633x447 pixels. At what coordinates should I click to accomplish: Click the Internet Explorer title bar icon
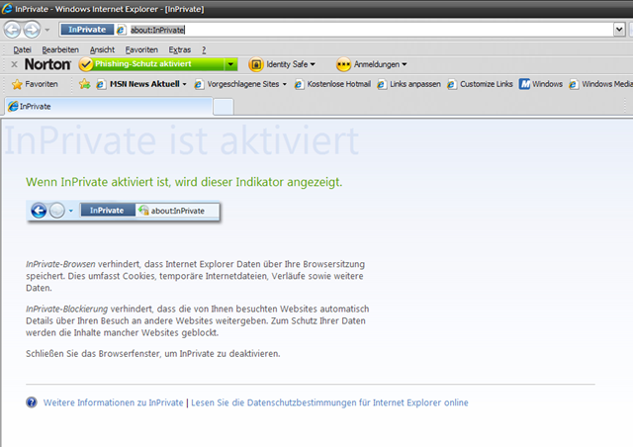tap(7, 9)
